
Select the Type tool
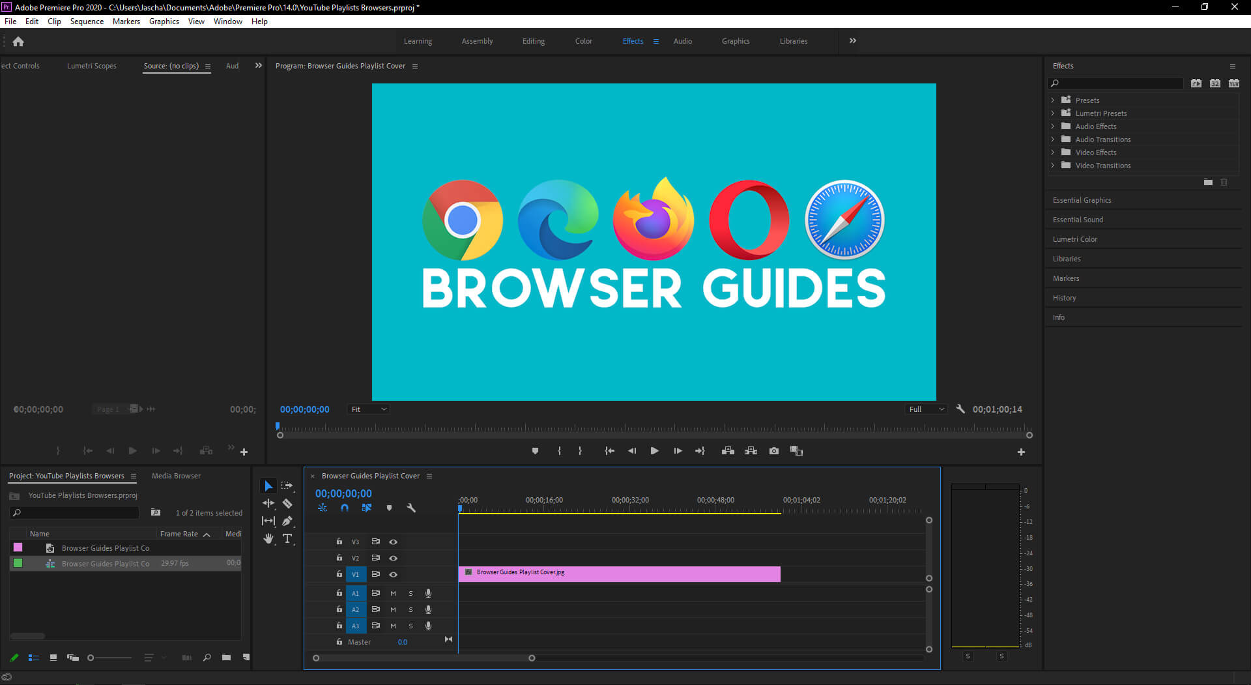[x=287, y=538]
